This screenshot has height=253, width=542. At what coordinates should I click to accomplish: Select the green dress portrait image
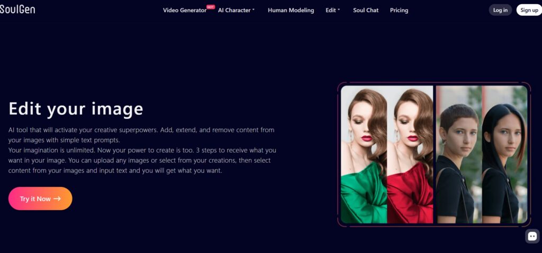coord(364,154)
